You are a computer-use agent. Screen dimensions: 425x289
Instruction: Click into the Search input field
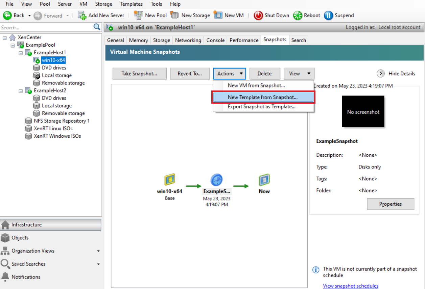[x=47, y=27]
